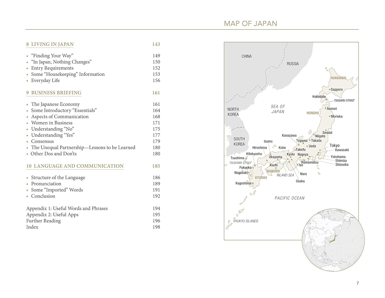Screen dimensions: 385x298
Task: Click the "9 Business Briefing" chapter heading
Action: coord(54,93)
